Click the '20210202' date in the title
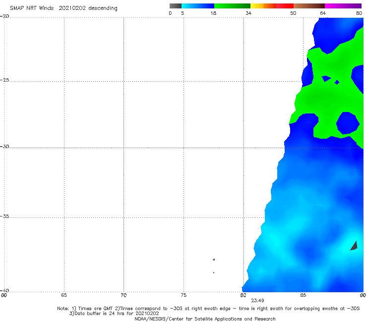This screenshot has height=322, width=367. [72, 8]
